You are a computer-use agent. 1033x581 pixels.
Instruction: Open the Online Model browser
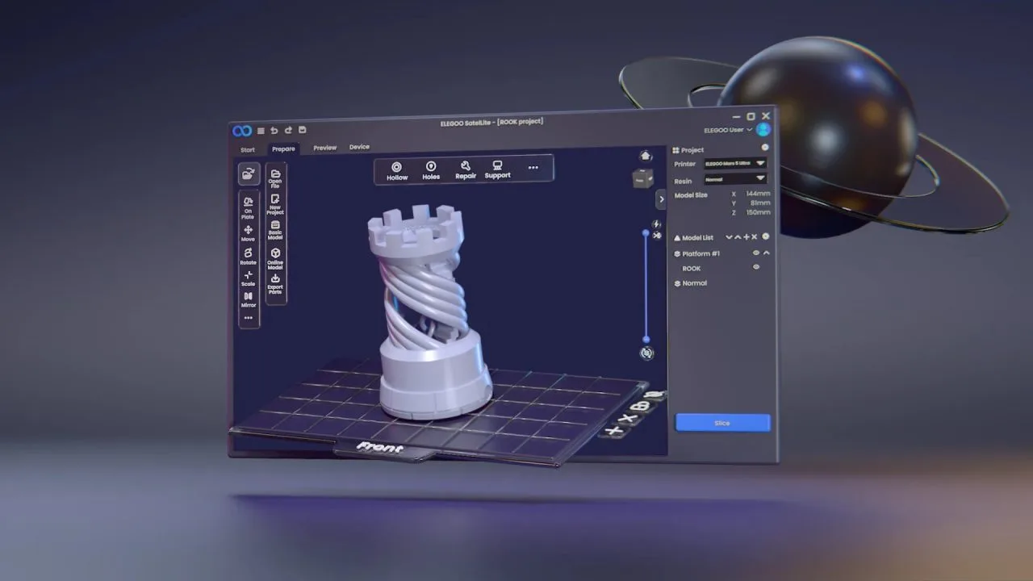pos(275,258)
